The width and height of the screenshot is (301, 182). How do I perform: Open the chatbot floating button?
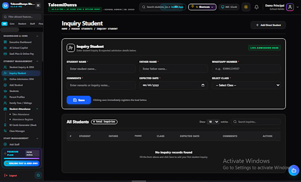pyautogui.click(x=294, y=170)
